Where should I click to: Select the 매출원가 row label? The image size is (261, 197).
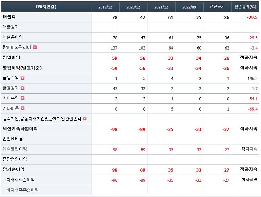(11, 27)
